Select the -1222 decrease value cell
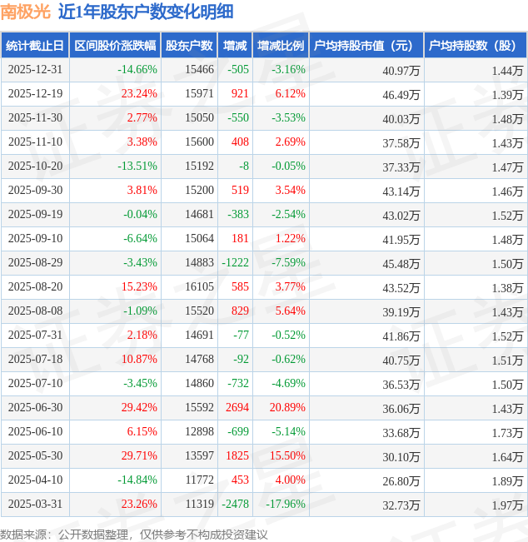528x542 pixels. 235,263
